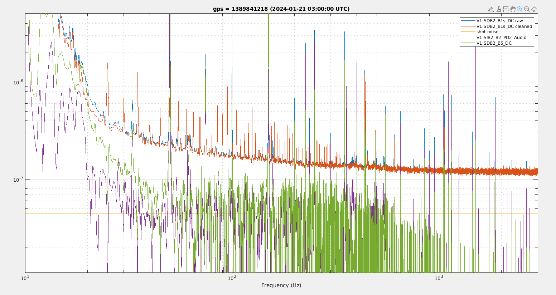Select the plot title with gps timestamp
Screen dimensions: 556x295
[281, 9]
